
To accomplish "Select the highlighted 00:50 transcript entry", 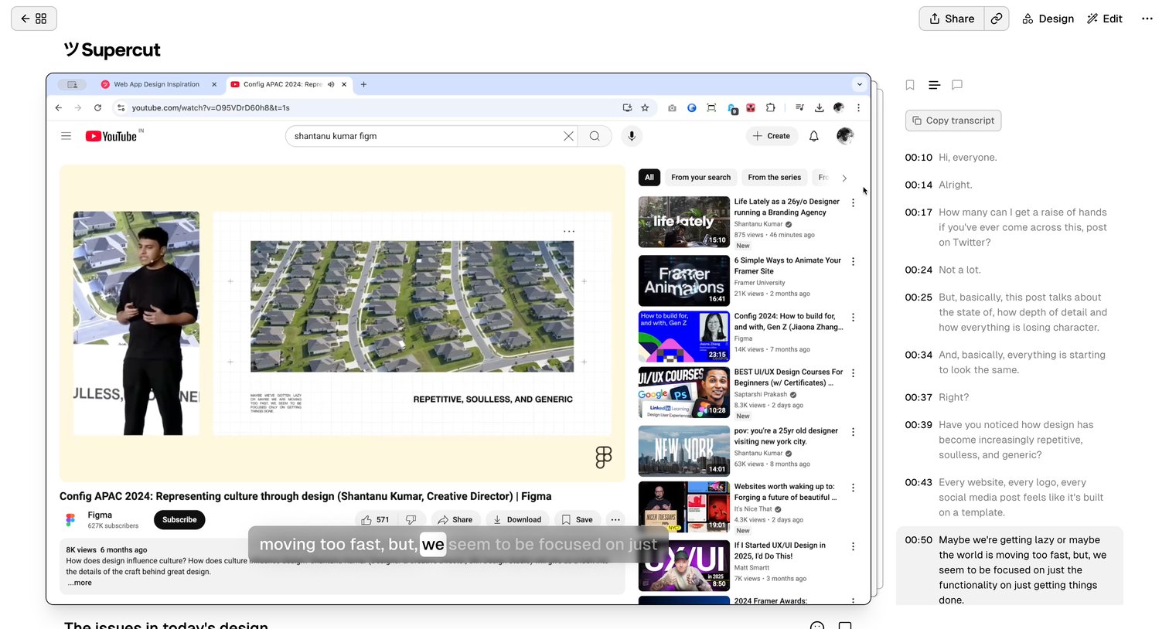I will click(x=1010, y=569).
